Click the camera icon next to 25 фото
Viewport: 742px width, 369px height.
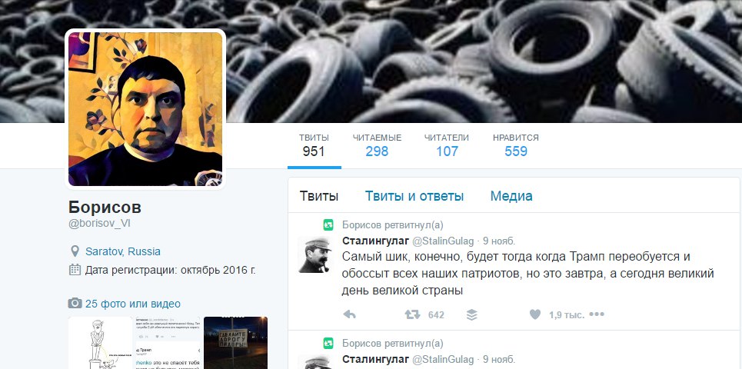(75, 303)
